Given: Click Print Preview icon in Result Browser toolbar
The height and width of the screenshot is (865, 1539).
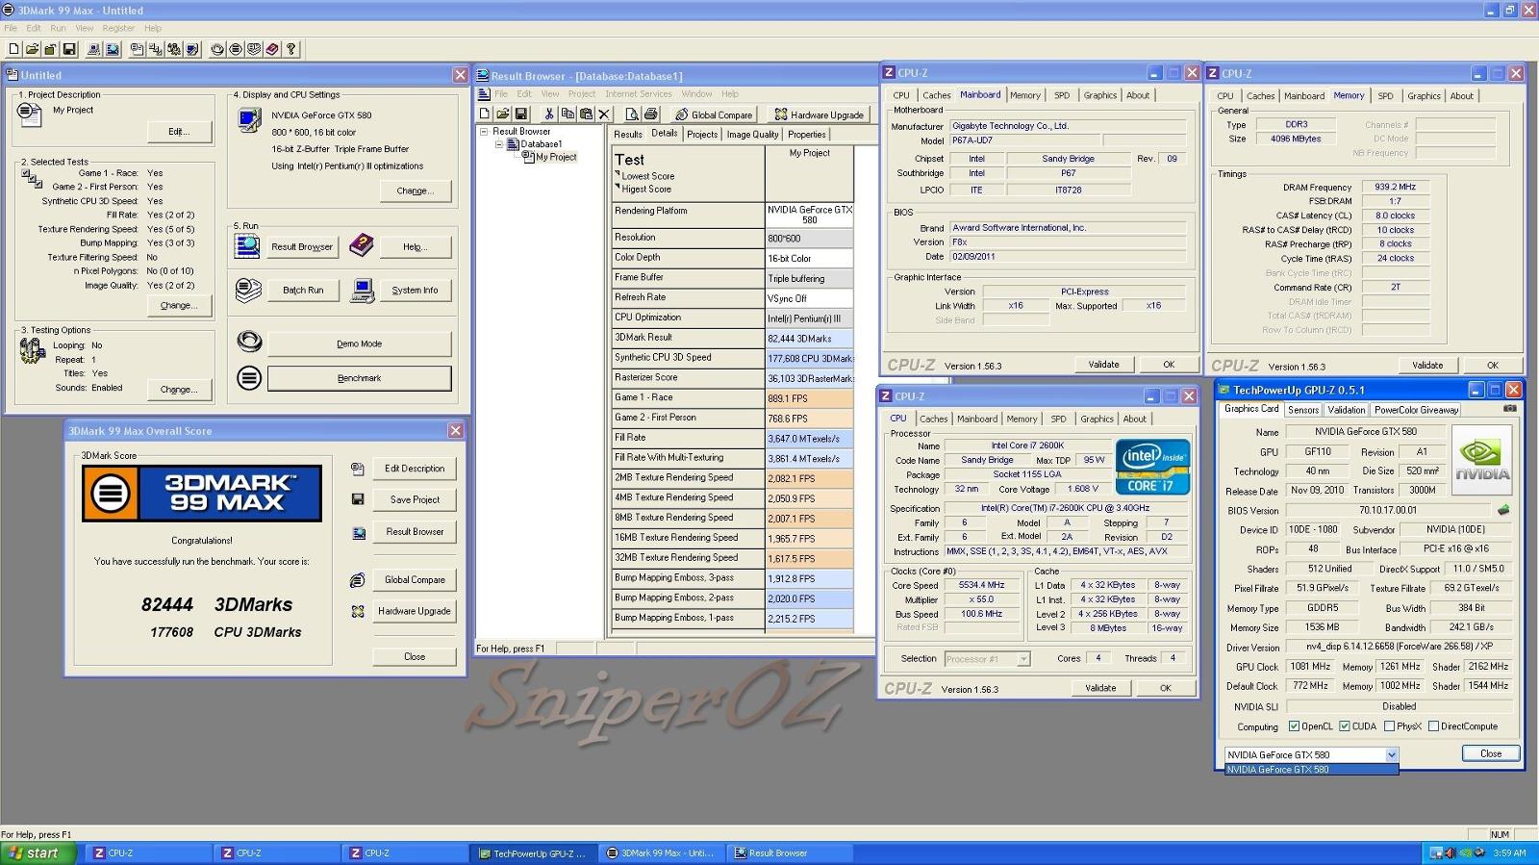Looking at the screenshot, I should click(632, 114).
